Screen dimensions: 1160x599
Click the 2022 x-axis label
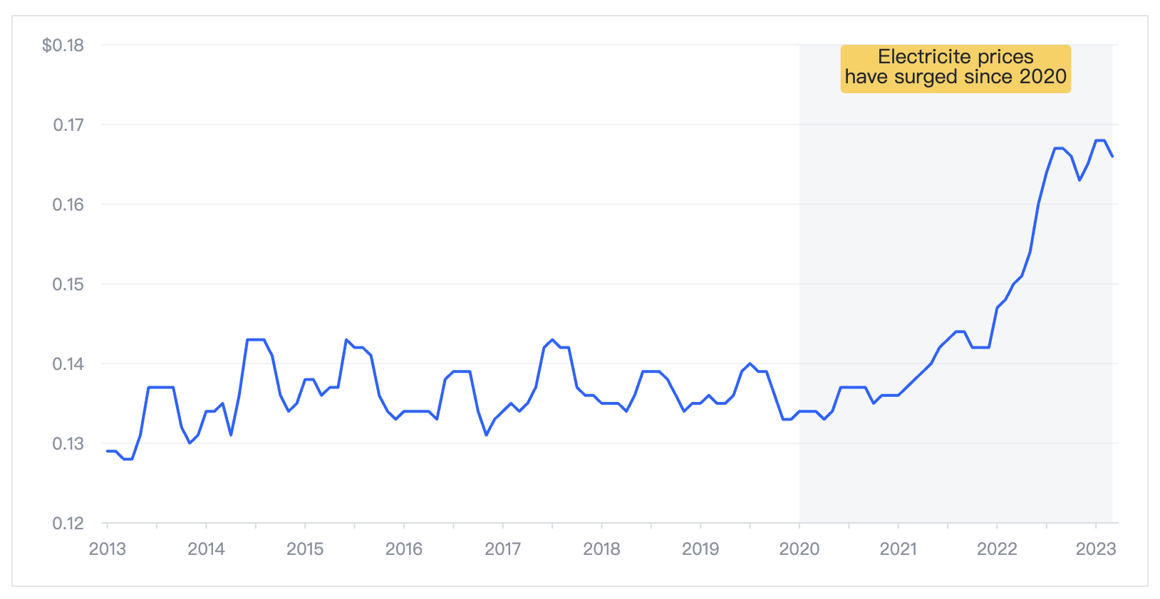pos(997,549)
